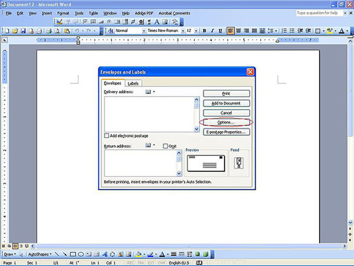Click the Print button in the dialog
354x266 pixels.
pos(227,94)
